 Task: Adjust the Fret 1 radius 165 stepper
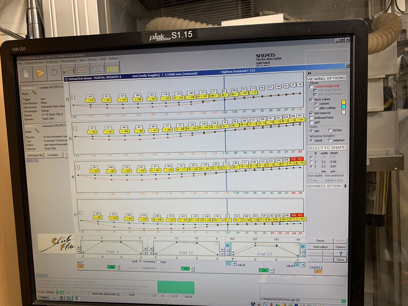118,268
